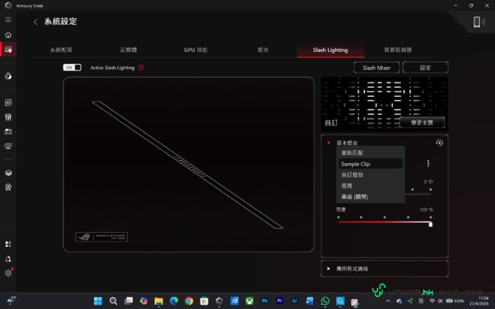
Task: Click the red info icon beside Active Slash Lighting
Action: 141,68
